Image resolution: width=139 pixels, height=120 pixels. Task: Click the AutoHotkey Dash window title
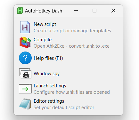(x=44, y=11)
